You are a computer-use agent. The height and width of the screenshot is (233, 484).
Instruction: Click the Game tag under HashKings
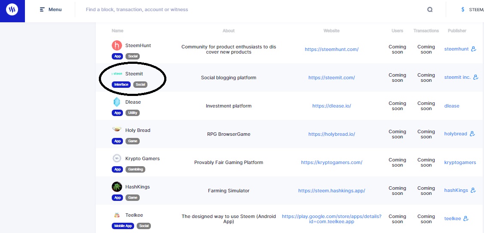[x=132, y=197]
